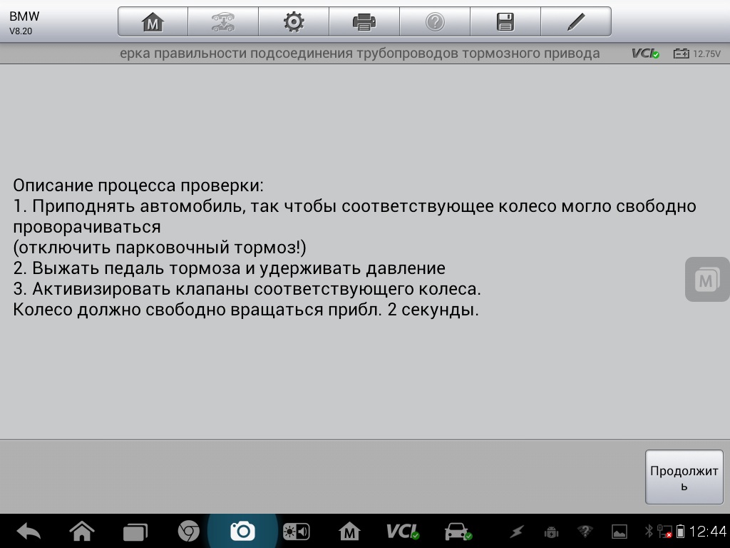Open the camera screenshot icon
The image size is (730, 548).
242,532
